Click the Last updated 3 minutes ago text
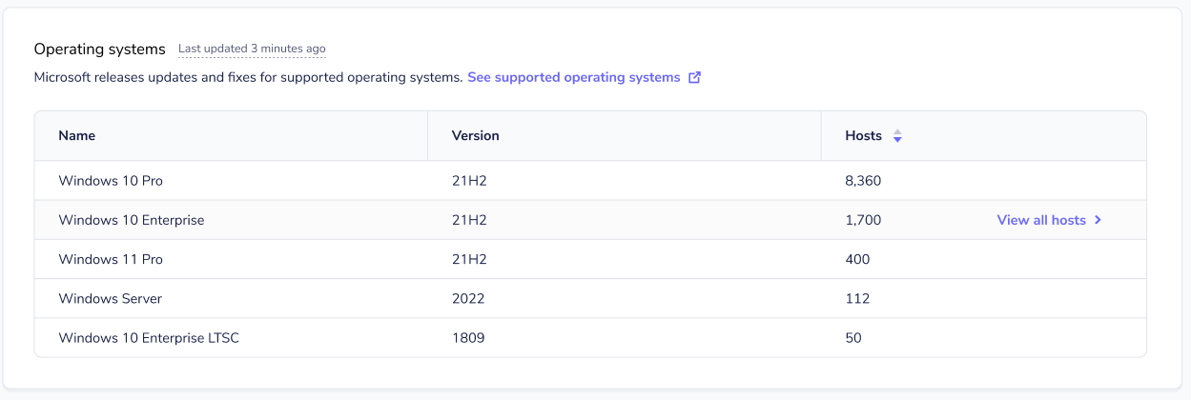The image size is (1191, 400). pyautogui.click(x=252, y=49)
